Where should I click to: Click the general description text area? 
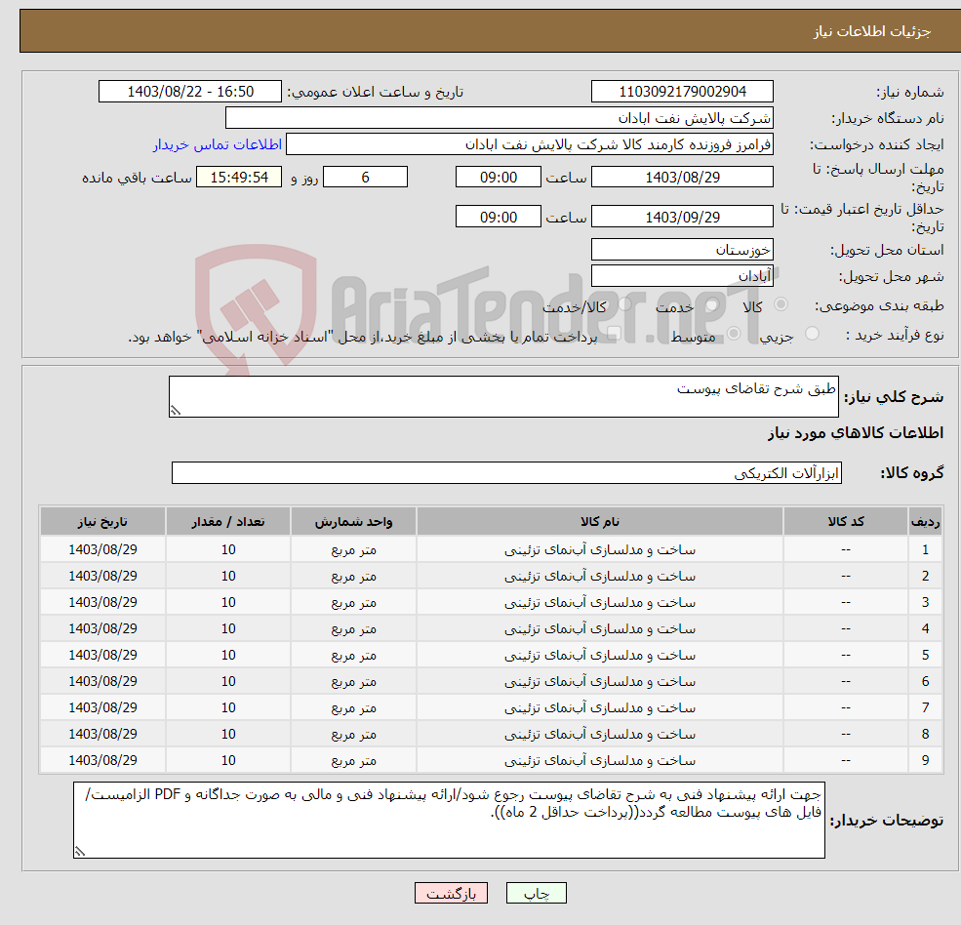pos(503,396)
